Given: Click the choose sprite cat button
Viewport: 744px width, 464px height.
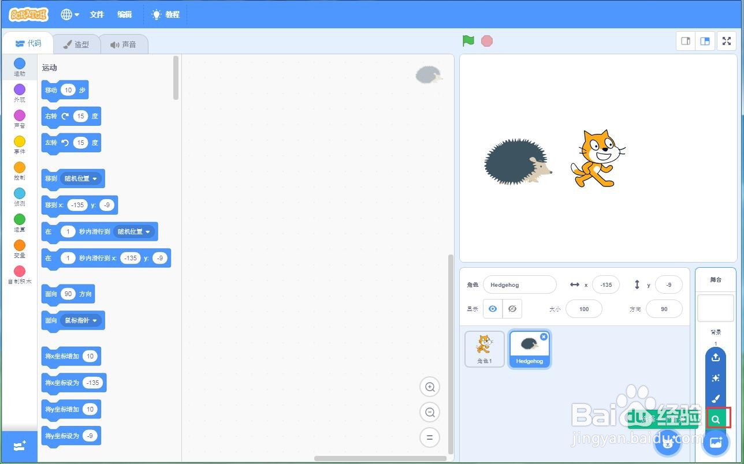Looking at the screenshot, I should point(668,443).
